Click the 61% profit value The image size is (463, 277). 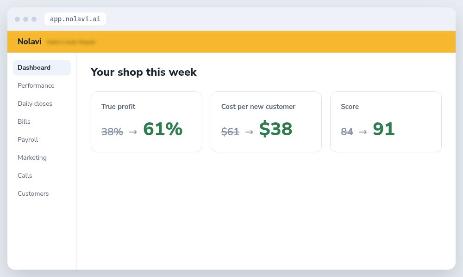coord(163,129)
